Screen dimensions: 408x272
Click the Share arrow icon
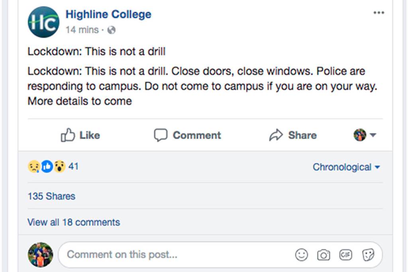coord(276,135)
